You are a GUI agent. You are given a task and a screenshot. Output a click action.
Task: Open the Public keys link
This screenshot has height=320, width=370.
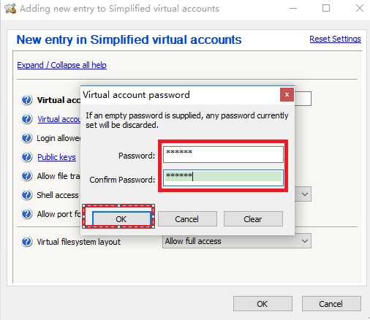tap(56, 157)
